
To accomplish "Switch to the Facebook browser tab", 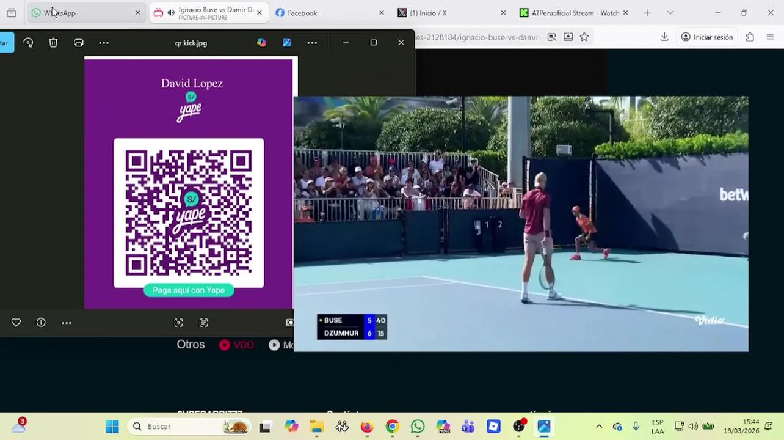I will tap(330, 13).
